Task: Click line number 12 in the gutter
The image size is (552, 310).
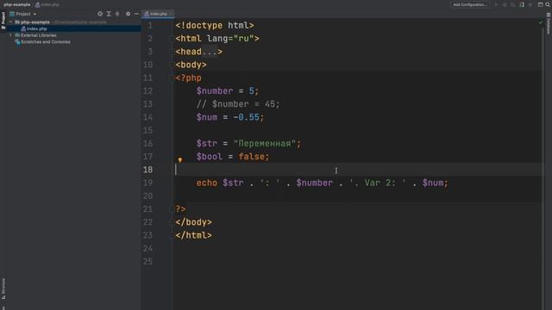Action: coord(147,91)
